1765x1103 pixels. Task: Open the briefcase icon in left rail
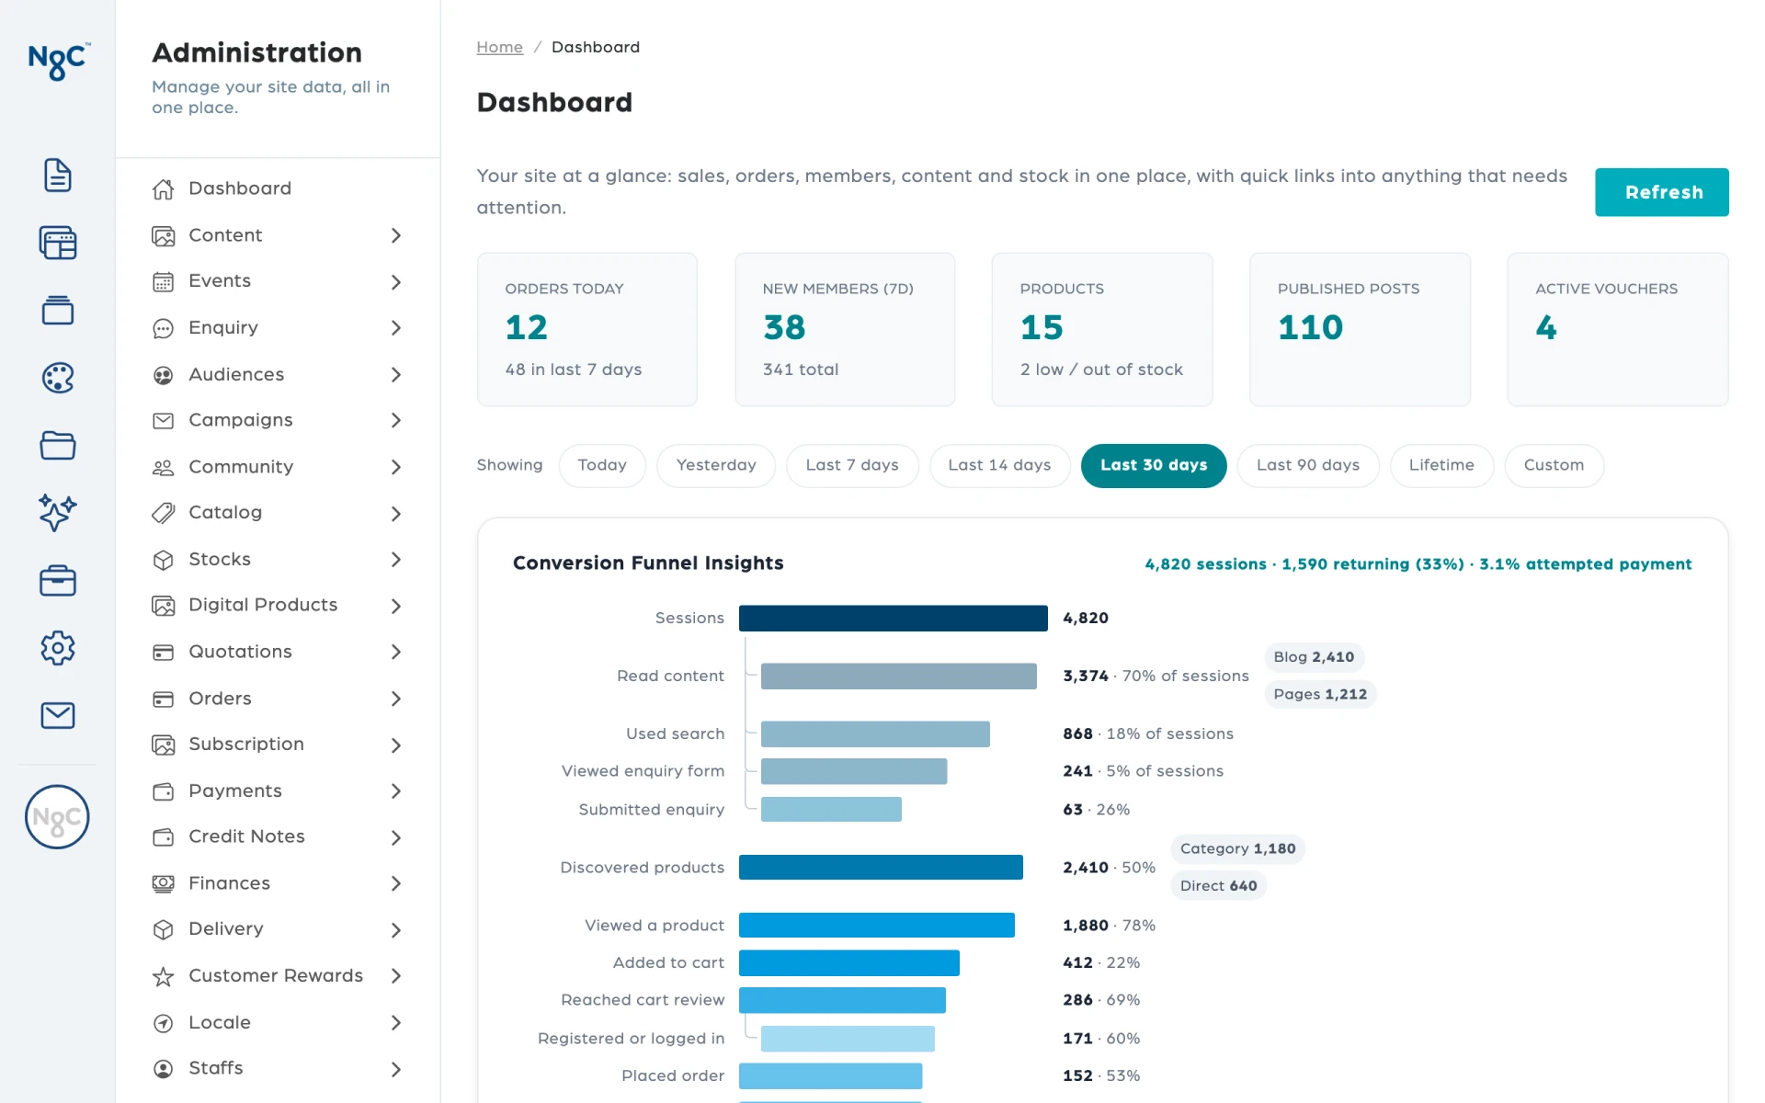(58, 581)
